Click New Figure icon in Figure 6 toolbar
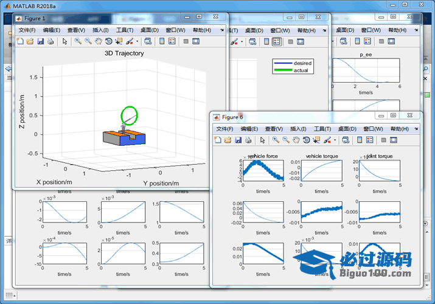 coord(218,140)
